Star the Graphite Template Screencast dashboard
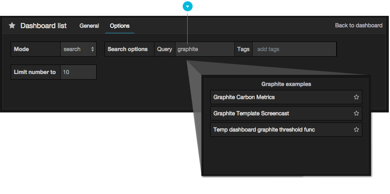Viewport: 390px width, 194px height. pos(356,113)
